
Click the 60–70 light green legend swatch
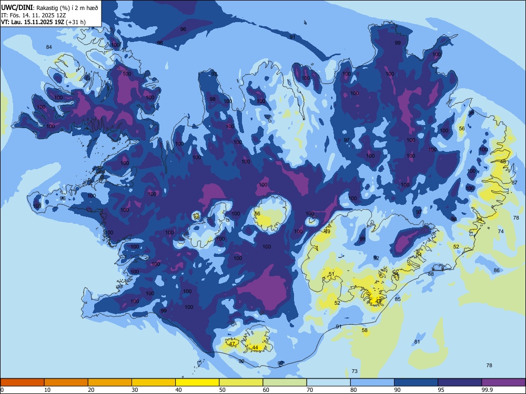(x=285, y=382)
